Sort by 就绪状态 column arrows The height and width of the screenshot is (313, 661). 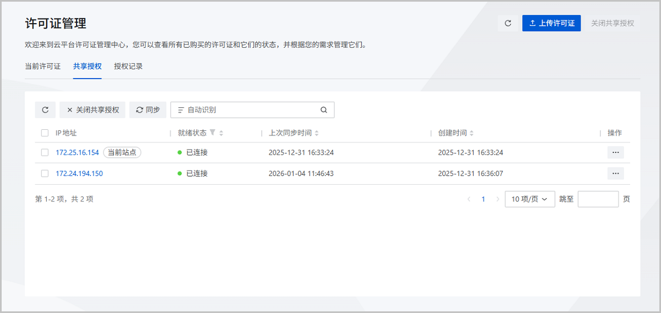click(221, 133)
